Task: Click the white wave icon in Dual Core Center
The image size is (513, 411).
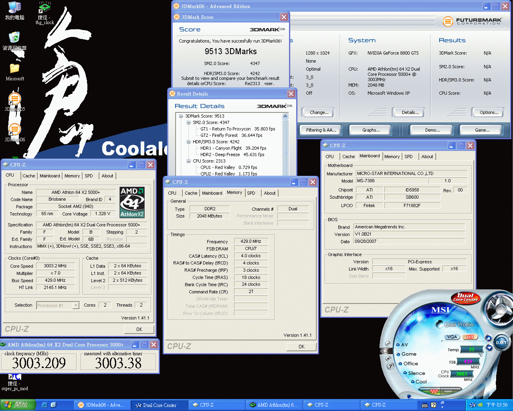Action: tap(448, 391)
